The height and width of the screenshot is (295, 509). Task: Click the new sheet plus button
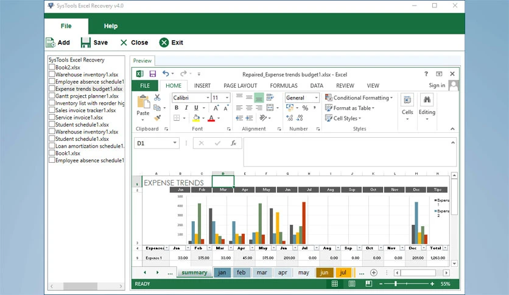click(x=374, y=272)
